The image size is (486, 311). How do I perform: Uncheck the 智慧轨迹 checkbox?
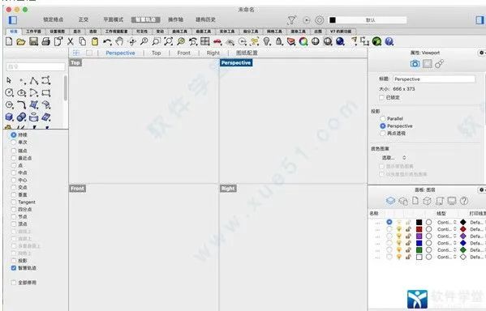coord(13,268)
